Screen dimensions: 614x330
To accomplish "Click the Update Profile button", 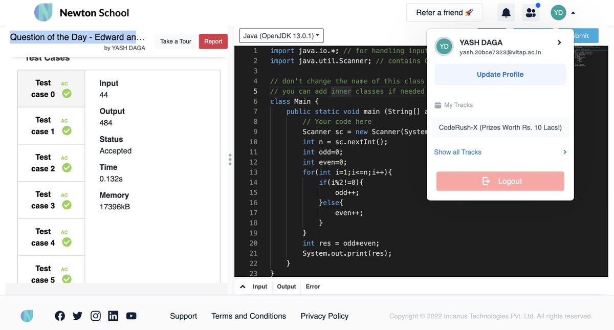I will 500,74.
